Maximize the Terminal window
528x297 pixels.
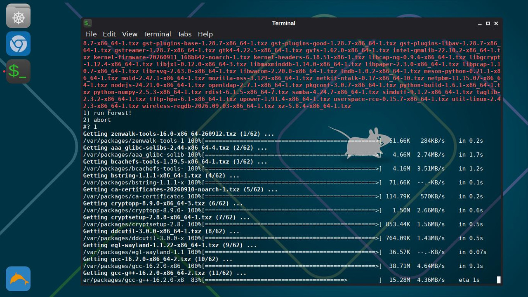pyautogui.click(x=488, y=24)
